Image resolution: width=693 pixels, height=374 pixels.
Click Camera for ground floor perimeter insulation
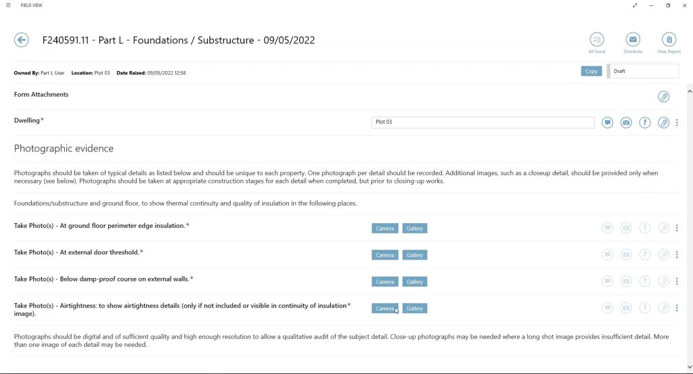click(384, 229)
